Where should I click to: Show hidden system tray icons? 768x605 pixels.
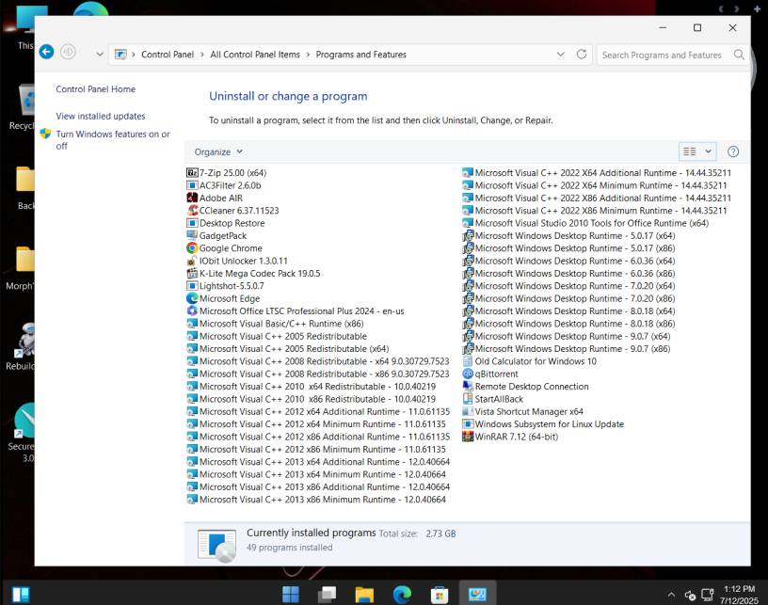pos(671,595)
